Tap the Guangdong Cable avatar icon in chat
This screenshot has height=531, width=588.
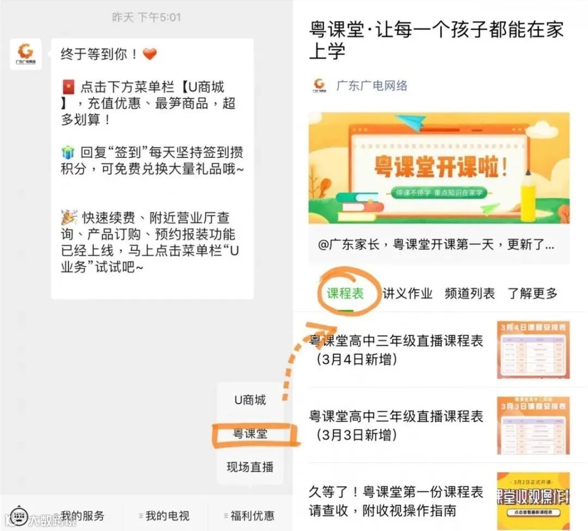(26, 55)
